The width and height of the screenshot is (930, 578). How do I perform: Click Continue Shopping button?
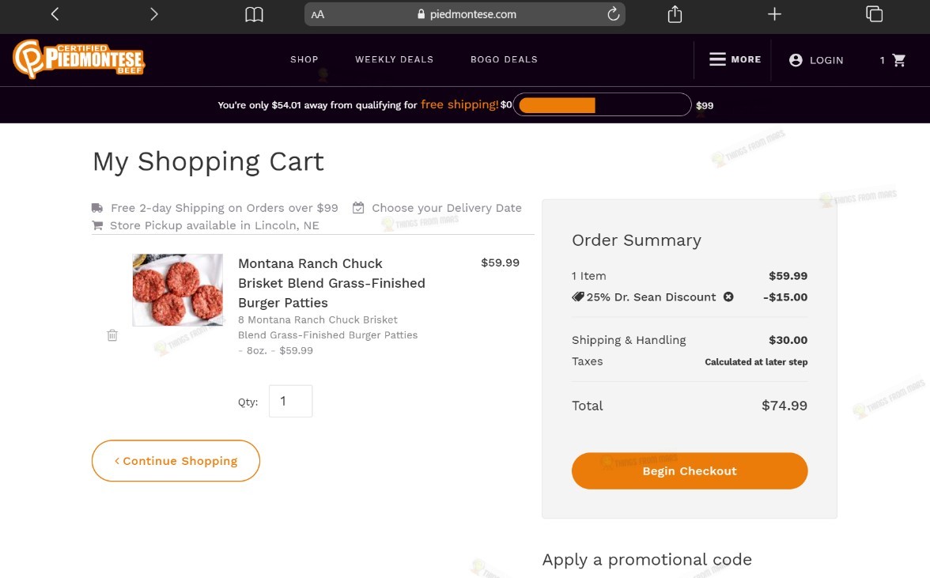pyautogui.click(x=176, y=461)
